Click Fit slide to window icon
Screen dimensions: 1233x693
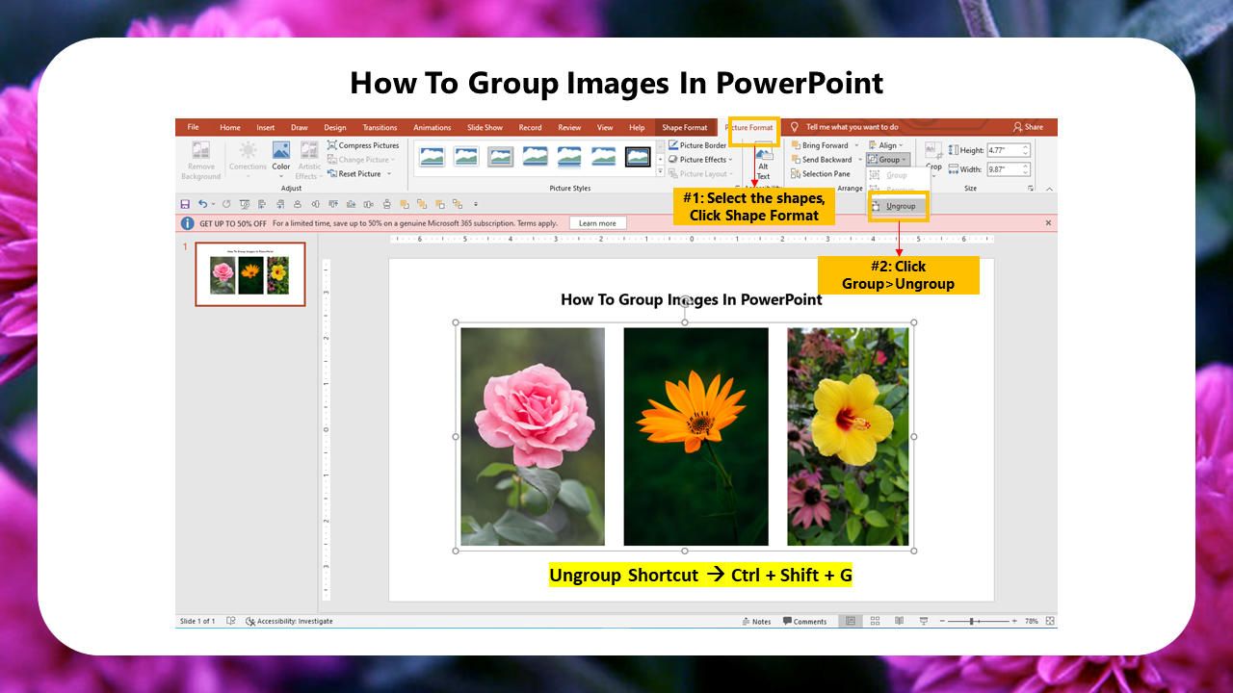[x=1050, y=622]
